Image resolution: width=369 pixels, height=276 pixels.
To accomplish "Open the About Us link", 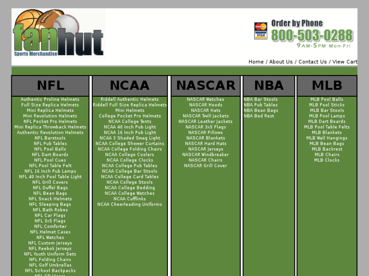I will pos(281,62).
